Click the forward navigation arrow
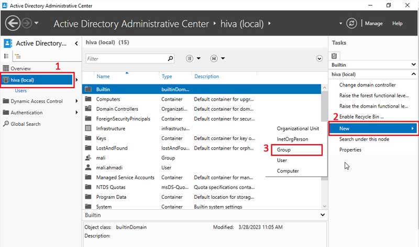 click(27, 23)
